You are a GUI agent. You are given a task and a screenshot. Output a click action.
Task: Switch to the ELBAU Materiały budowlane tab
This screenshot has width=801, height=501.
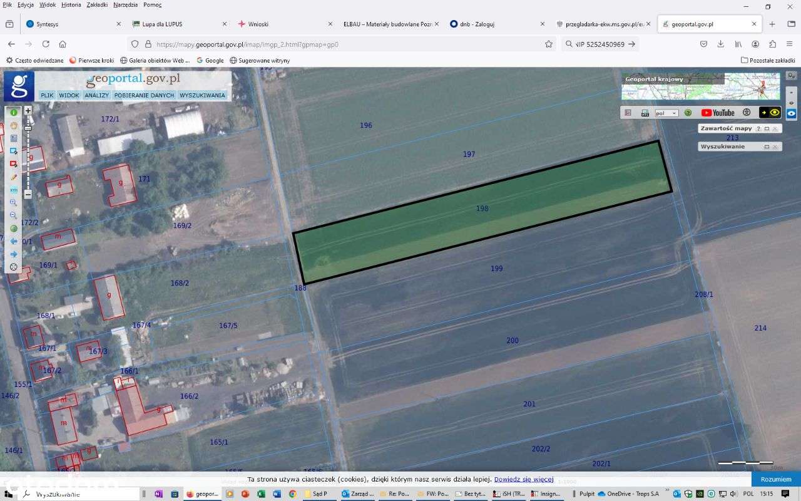click(x=391, y=24)
